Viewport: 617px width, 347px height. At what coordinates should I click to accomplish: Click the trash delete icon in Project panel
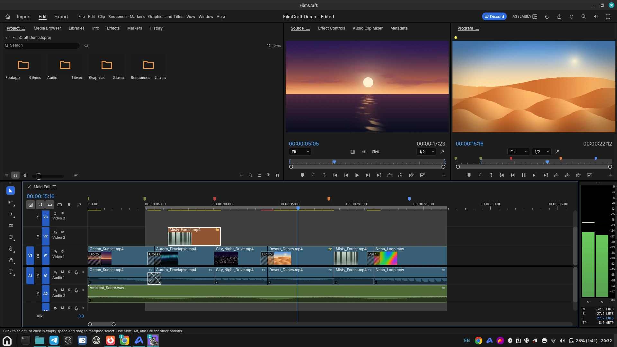(277, 175)
